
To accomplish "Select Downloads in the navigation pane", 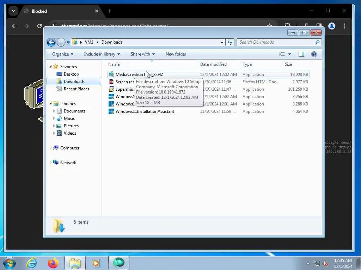I will tap(74, 82).
